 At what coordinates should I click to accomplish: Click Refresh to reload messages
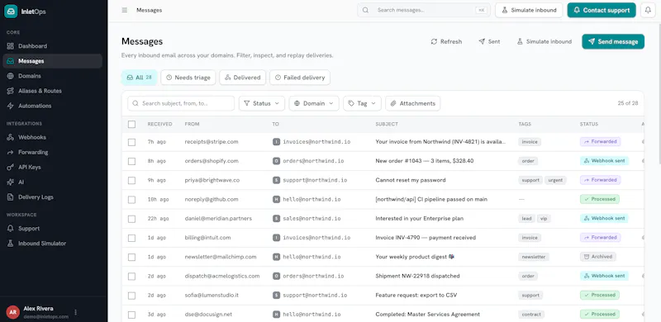446,42
